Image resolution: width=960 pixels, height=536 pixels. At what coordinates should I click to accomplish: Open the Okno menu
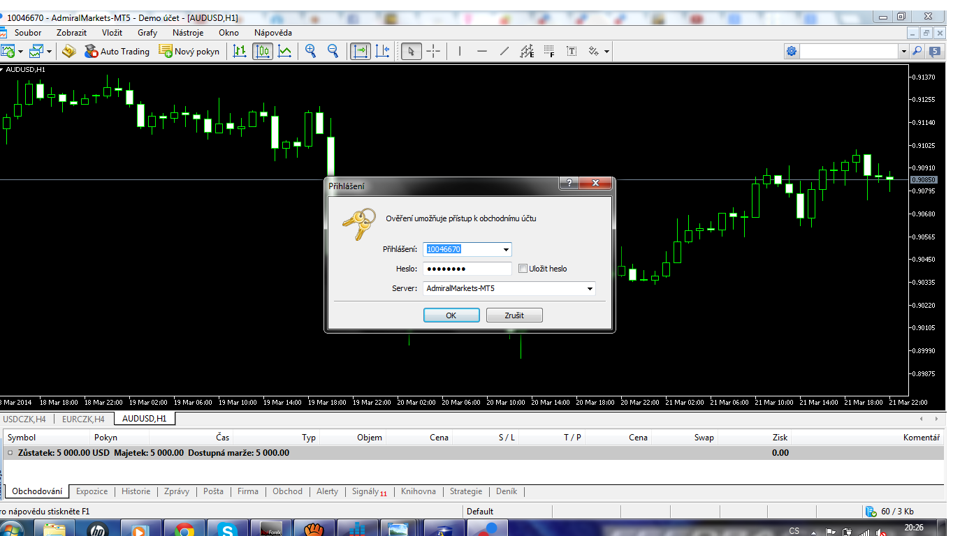click(228, 33)
